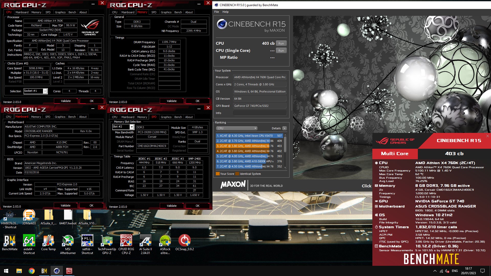Show hidden tray icons chevron
This screenshot has width=491, height=276.
pyautogui.click(x=435, y=271)
